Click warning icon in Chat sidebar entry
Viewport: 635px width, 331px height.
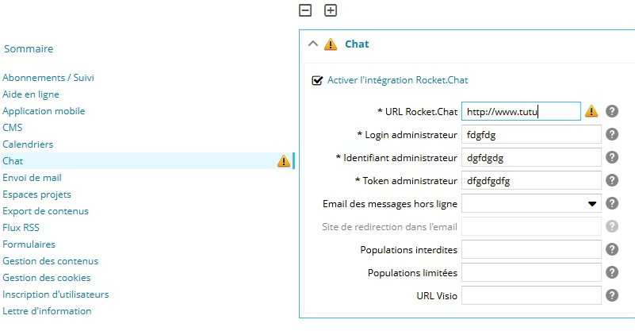coord(284,161)
